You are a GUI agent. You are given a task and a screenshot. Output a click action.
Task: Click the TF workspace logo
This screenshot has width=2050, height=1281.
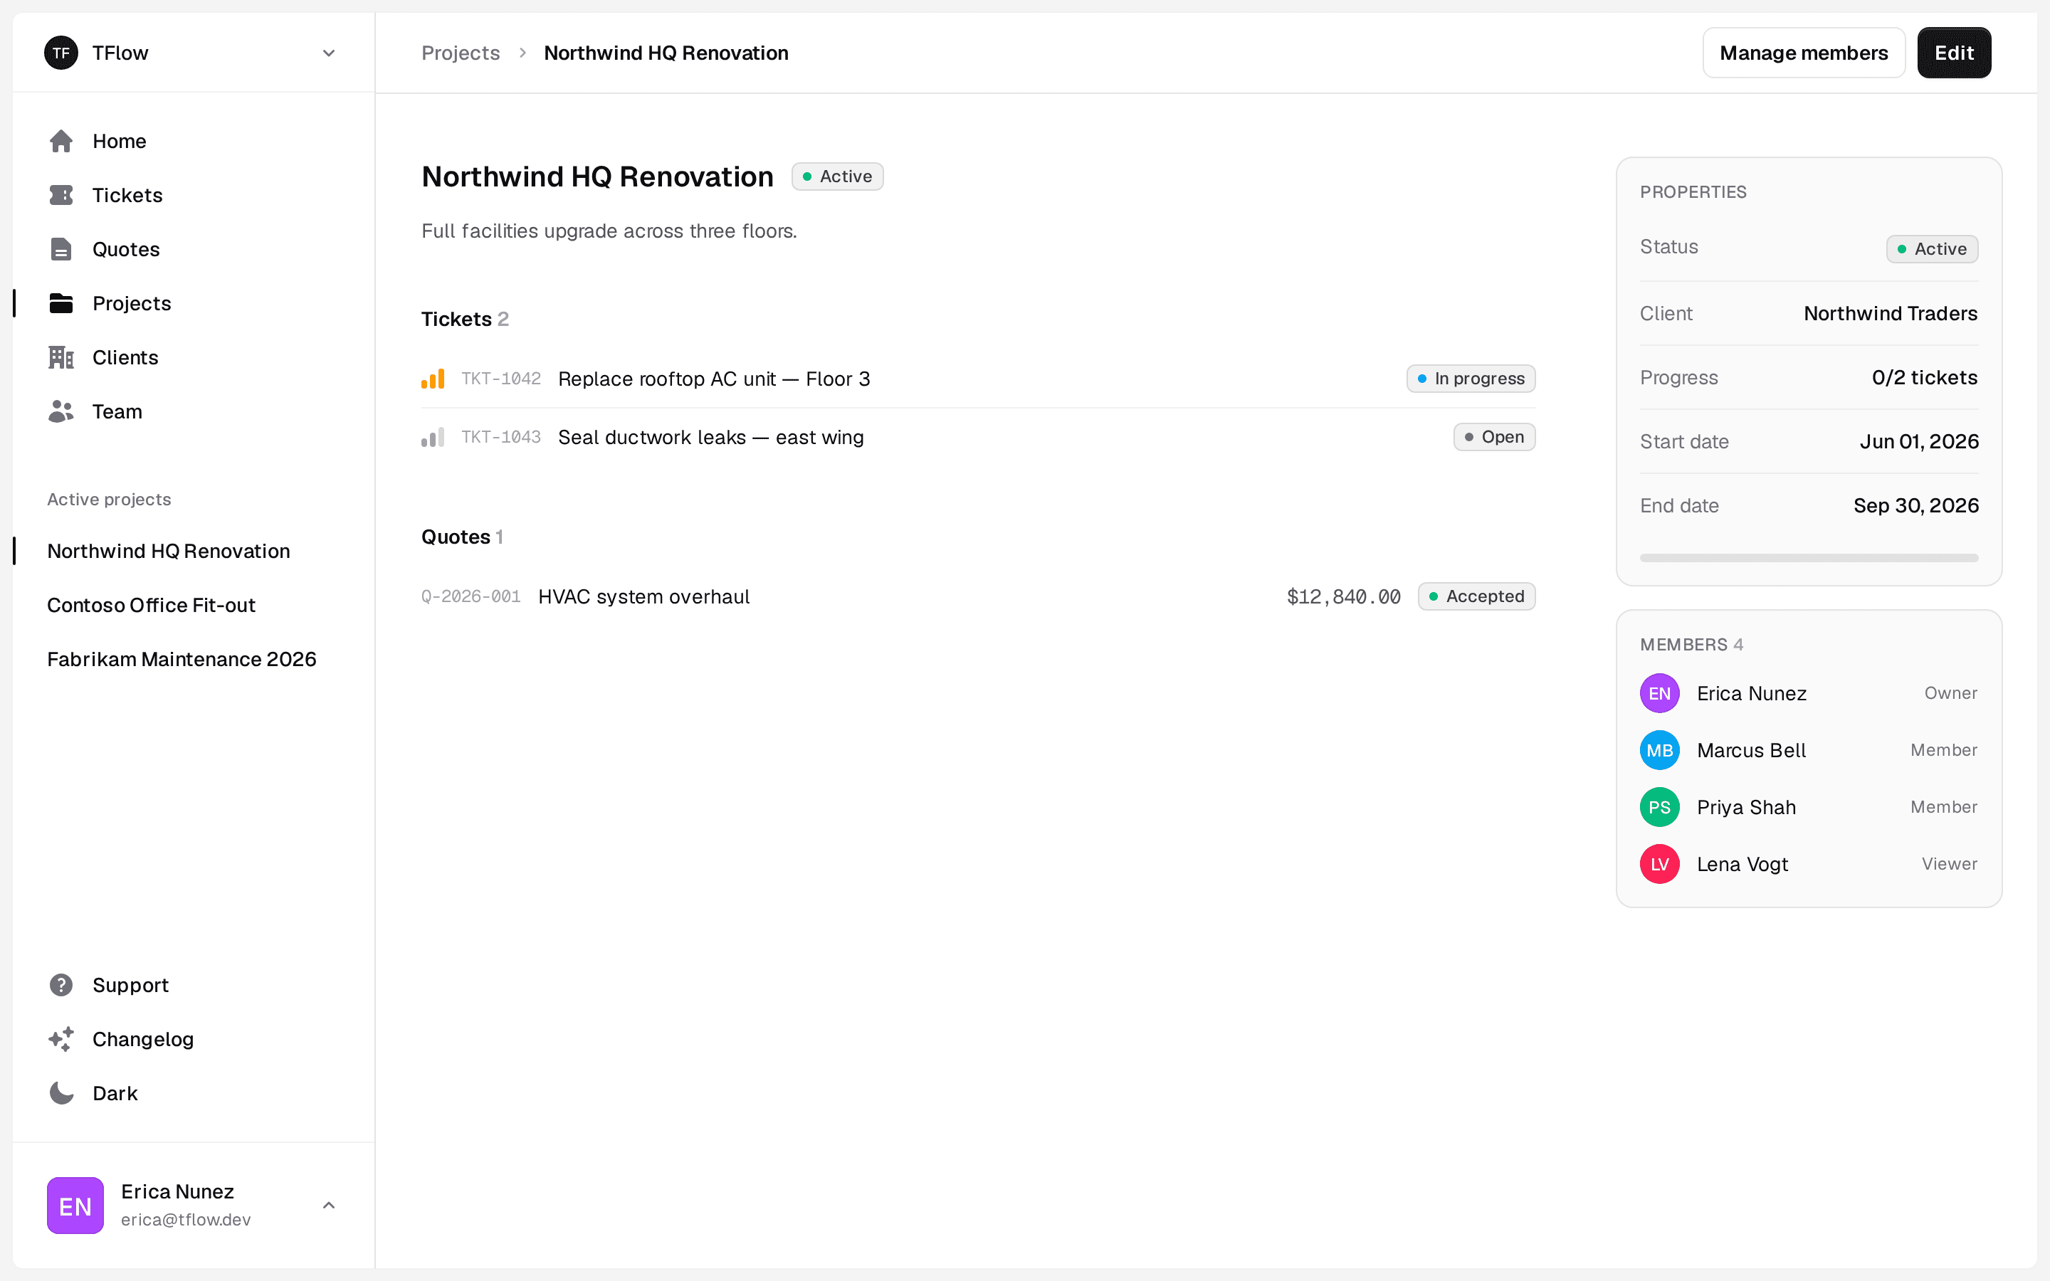click(x=61, y=53)
